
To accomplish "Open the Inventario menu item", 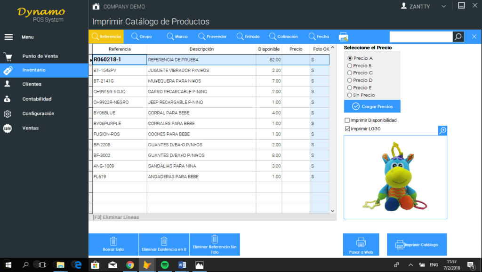I will click(34, 70).
